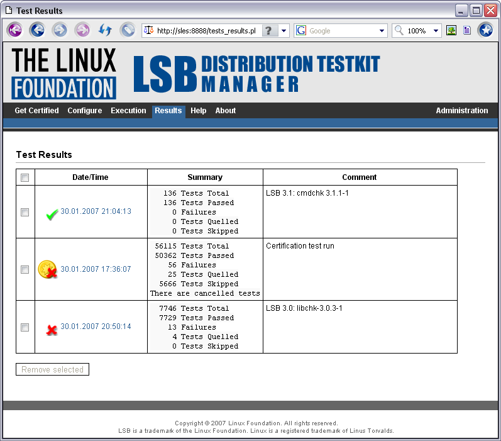This screenshot has height=441, width=501.
Task: Click the Comment column header
Action: coord(360,177)
